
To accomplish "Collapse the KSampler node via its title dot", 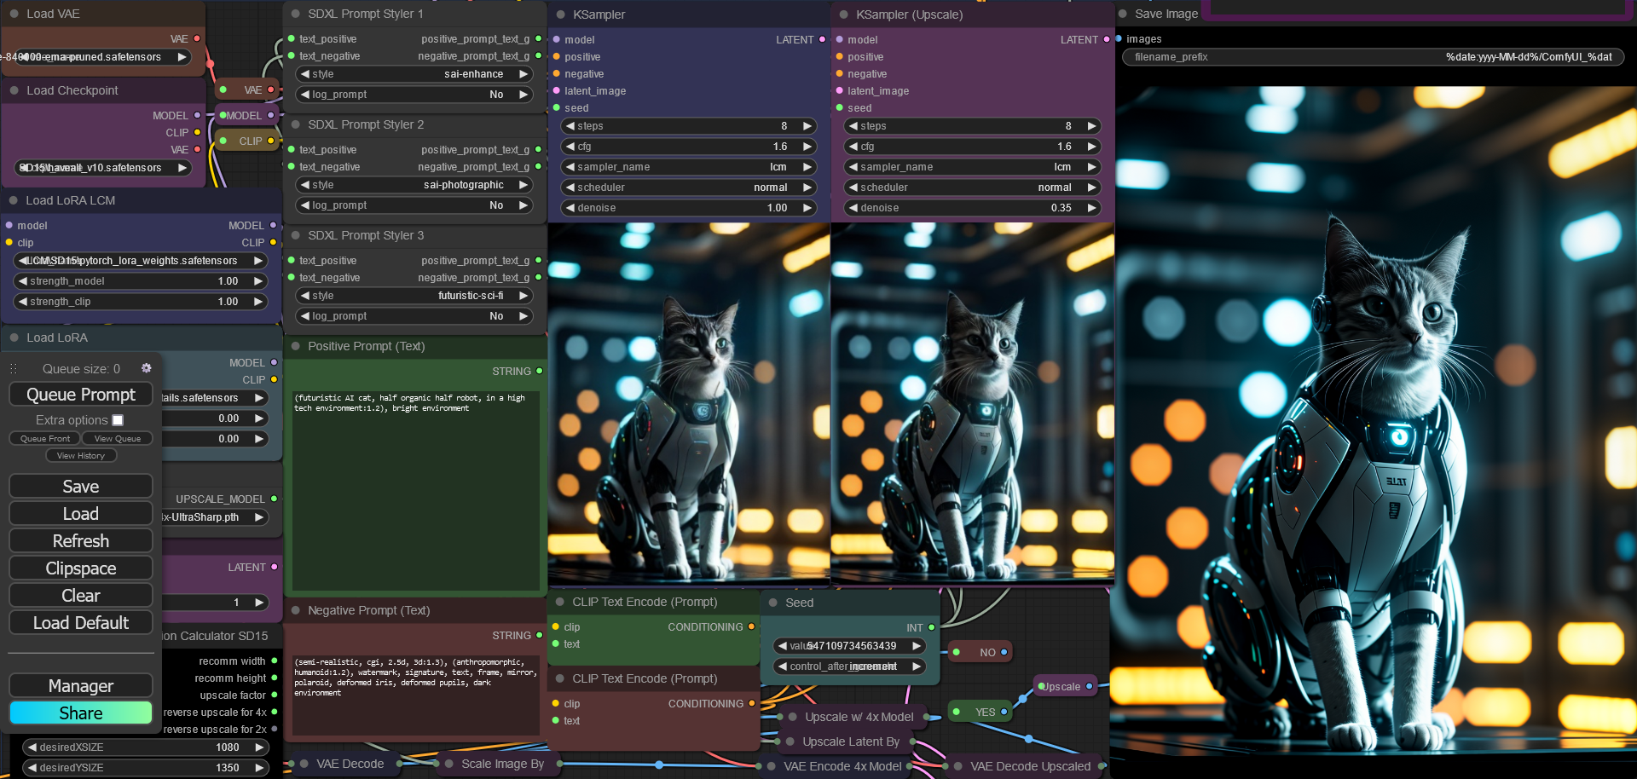I will 560,14.
